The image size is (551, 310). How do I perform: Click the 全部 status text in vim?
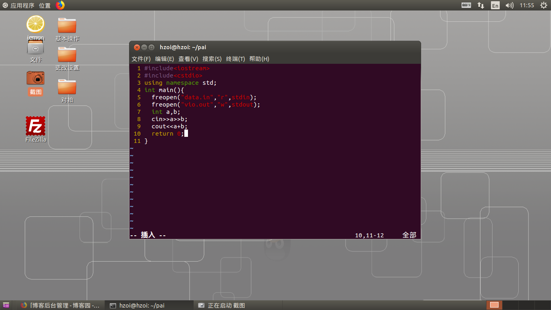(x=409, y=235)
